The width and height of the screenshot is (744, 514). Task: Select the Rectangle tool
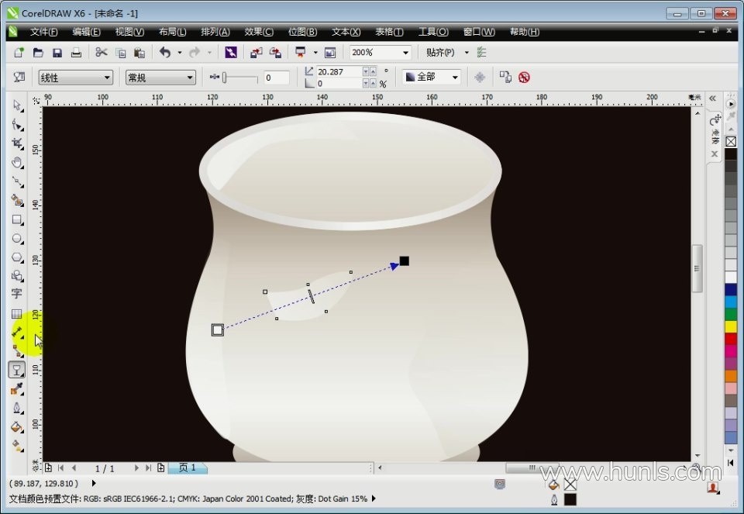click(x=17, y=219)
